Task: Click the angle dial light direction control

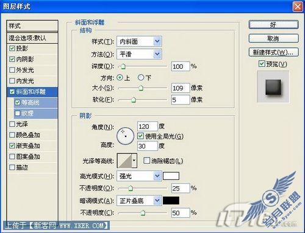Action: pyautogui.click(x=126, y=136)
